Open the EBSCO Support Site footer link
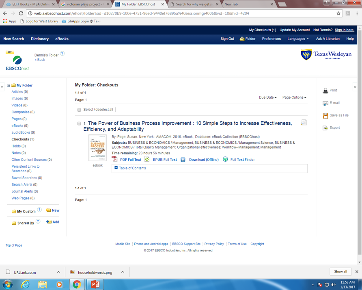The width and height of the screenshot is (362, 290). point(186,244)
